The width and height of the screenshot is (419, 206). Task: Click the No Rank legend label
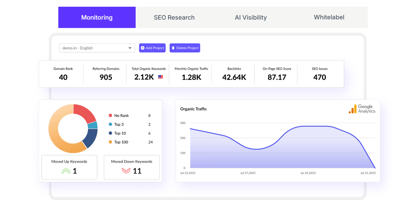coord(122,116)
